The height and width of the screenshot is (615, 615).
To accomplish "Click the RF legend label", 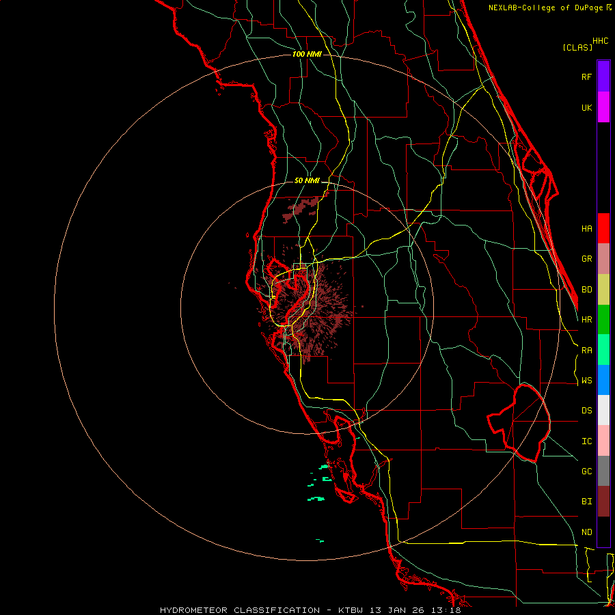I will click(586, 77).
